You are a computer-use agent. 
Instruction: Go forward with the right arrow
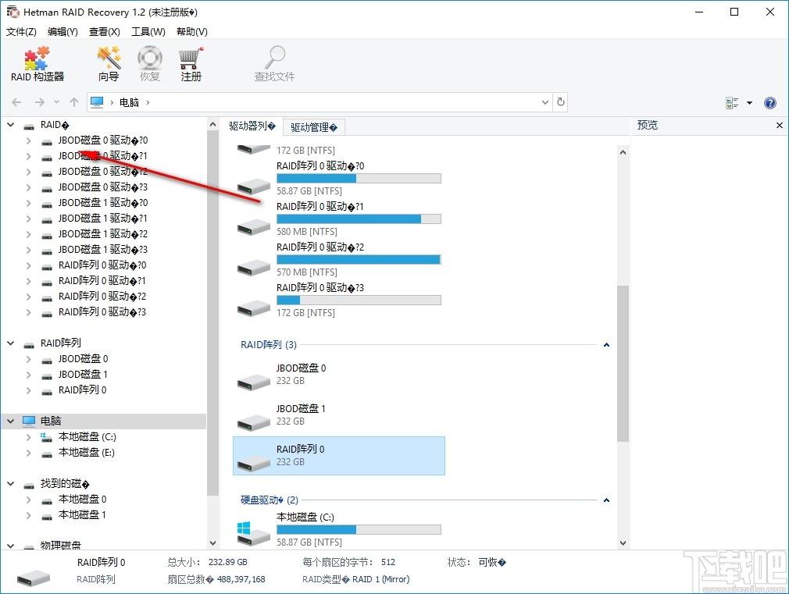pos(40,102)
